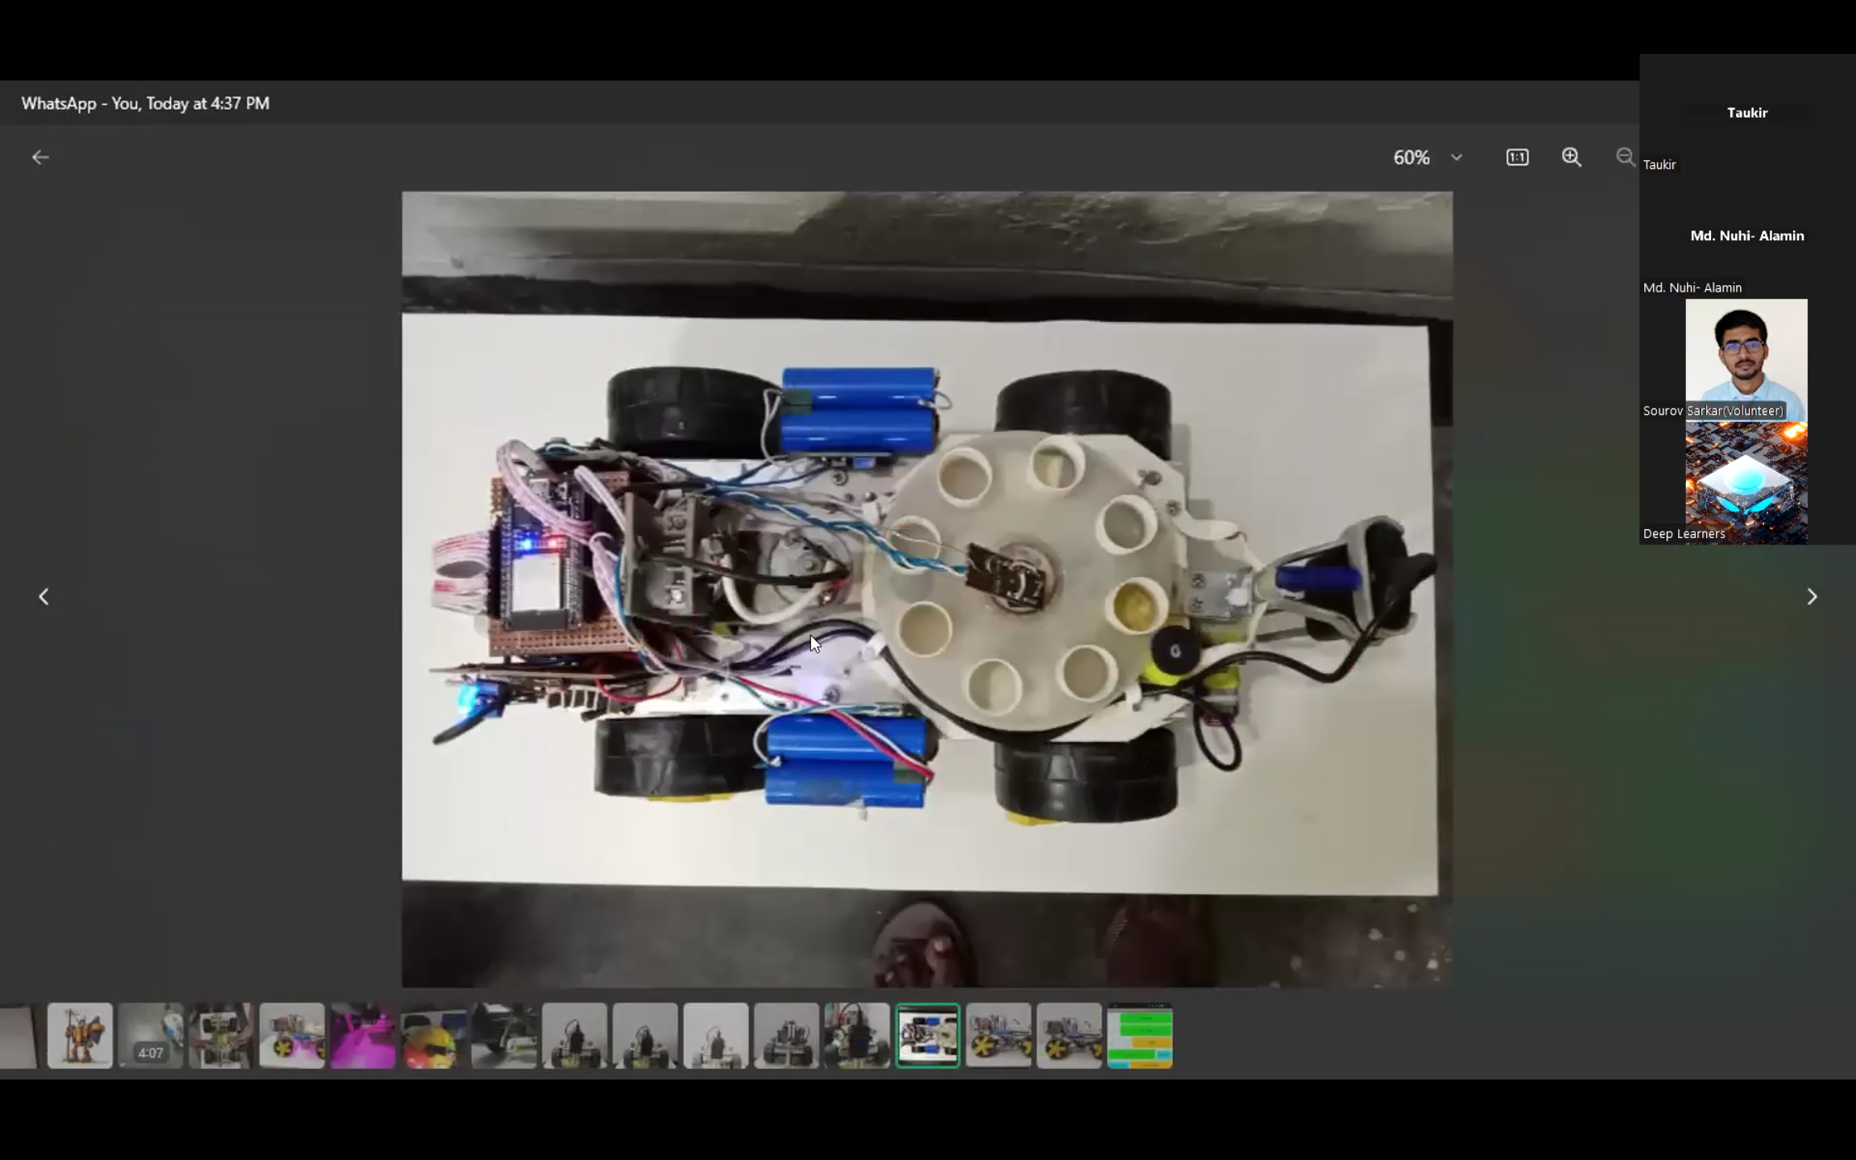Show the previous media item

(x=44, y=597)
